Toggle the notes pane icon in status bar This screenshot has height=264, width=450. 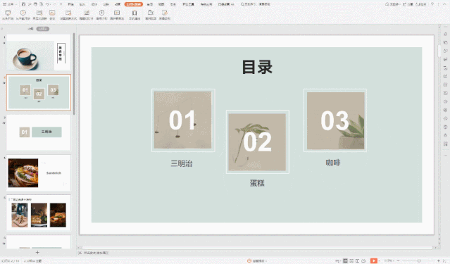(x=338, y=260)
